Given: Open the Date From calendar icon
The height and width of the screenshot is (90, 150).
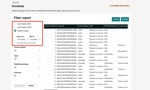Looking at the screenshot, I should pyautogui.click(x=27, y=39).
